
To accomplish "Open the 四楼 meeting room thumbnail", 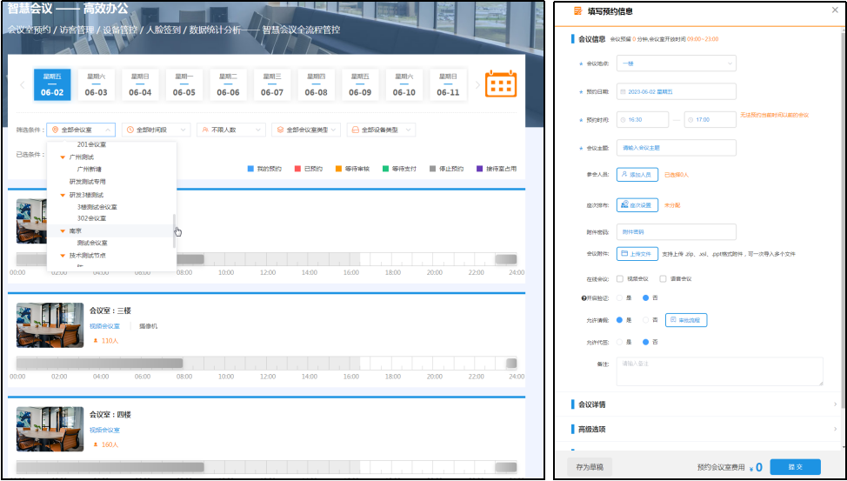I will (50, 429).
